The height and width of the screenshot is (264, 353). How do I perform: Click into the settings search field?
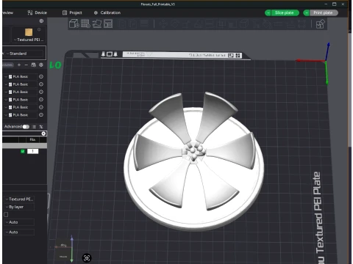click(21, 133)
